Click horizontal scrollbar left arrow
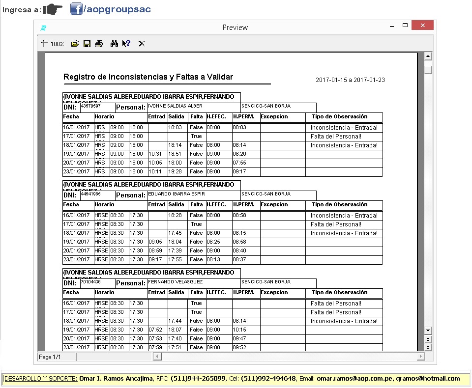The height and width of the screenshot is (388, 472). click(157, 357)
